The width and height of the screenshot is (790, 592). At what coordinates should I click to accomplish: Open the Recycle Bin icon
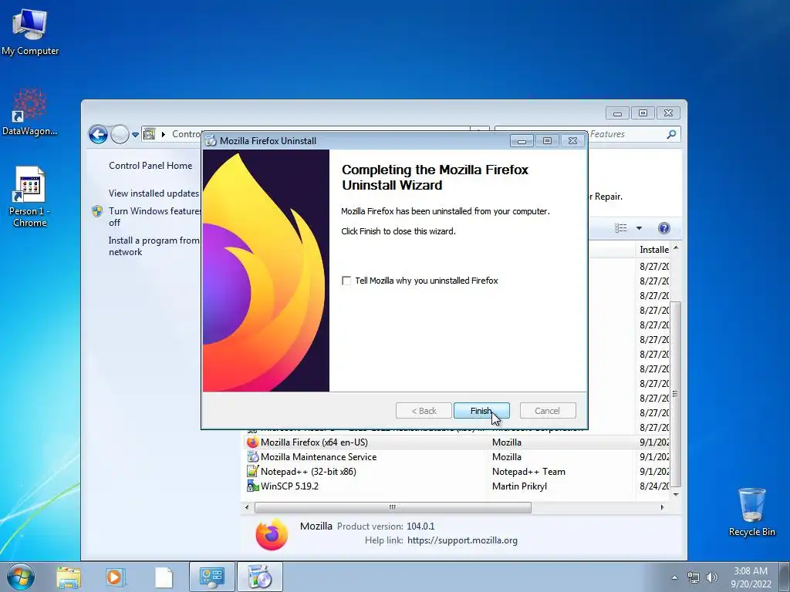tap(751, 512)
